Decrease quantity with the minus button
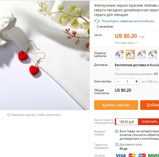 click(118, 81)
